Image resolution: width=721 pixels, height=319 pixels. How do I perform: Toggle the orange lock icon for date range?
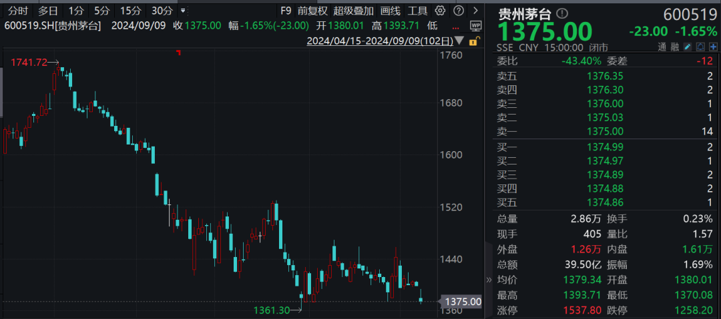(473, 41)
